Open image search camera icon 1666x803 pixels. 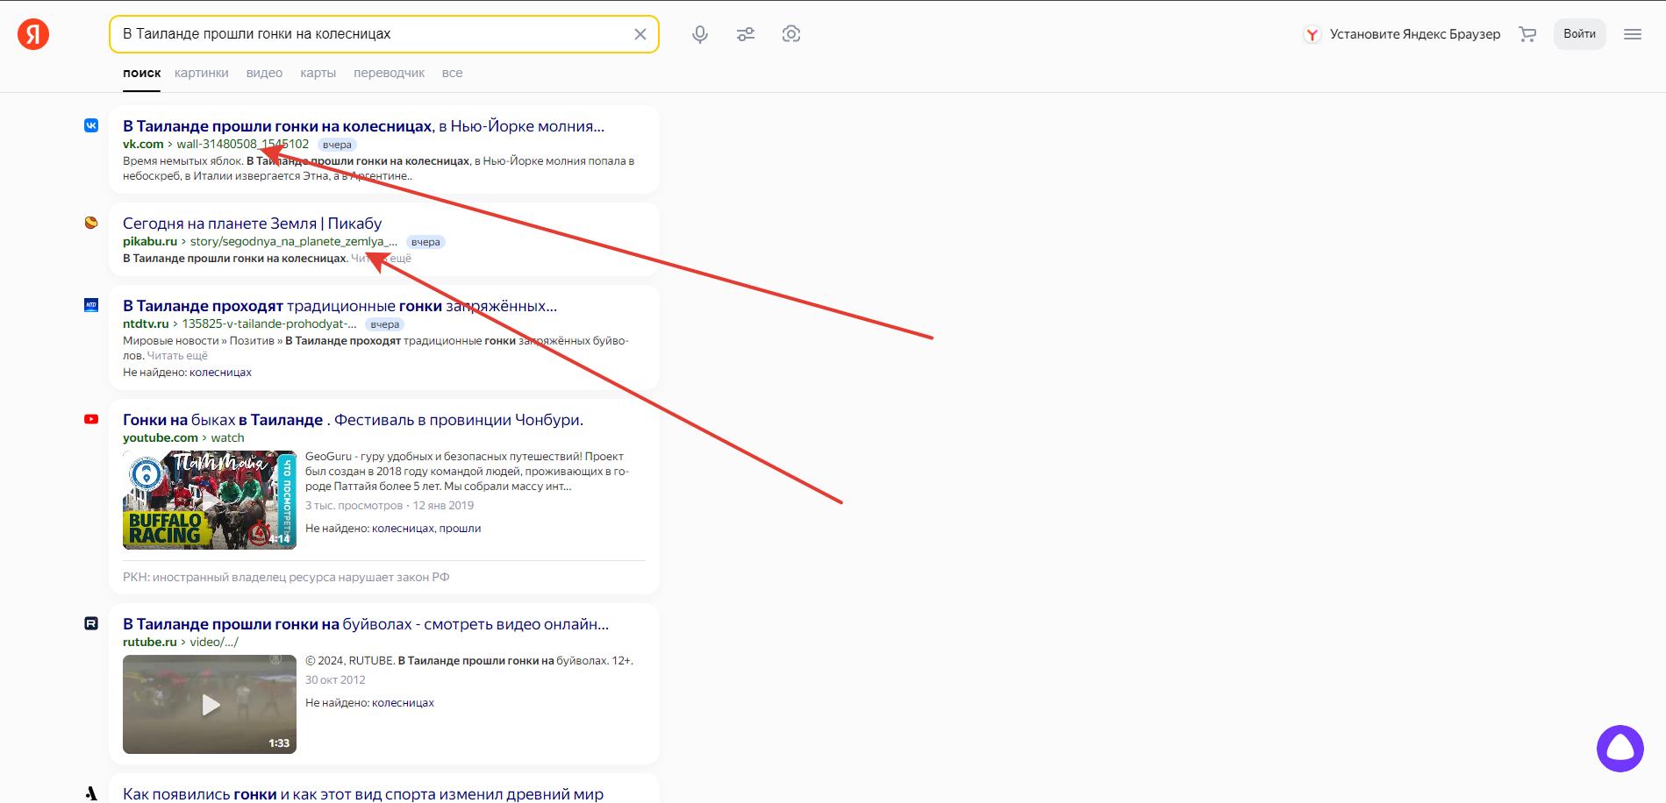point(791,34)
